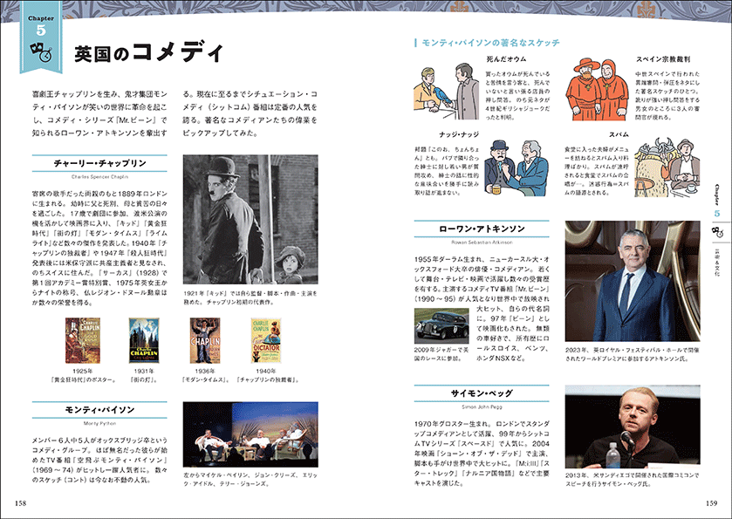Click the 2023年 Royal Festival Hall caption
Image resolution: width=732 pixels, height=519 pixels.
[633, 354]
